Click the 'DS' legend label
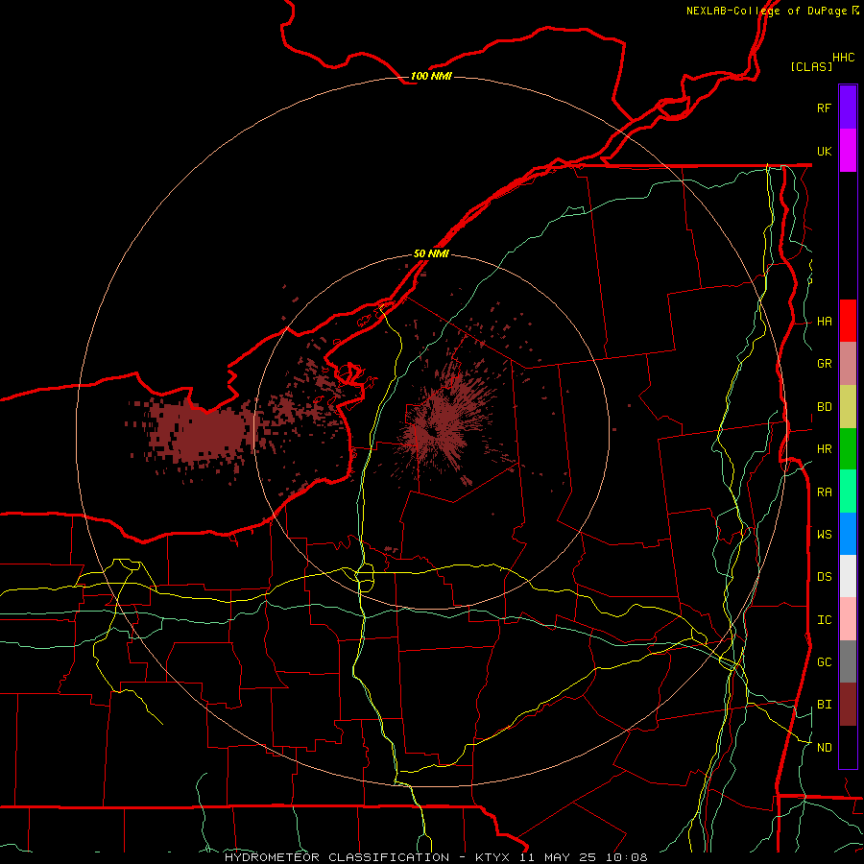 tap(824, 577)
